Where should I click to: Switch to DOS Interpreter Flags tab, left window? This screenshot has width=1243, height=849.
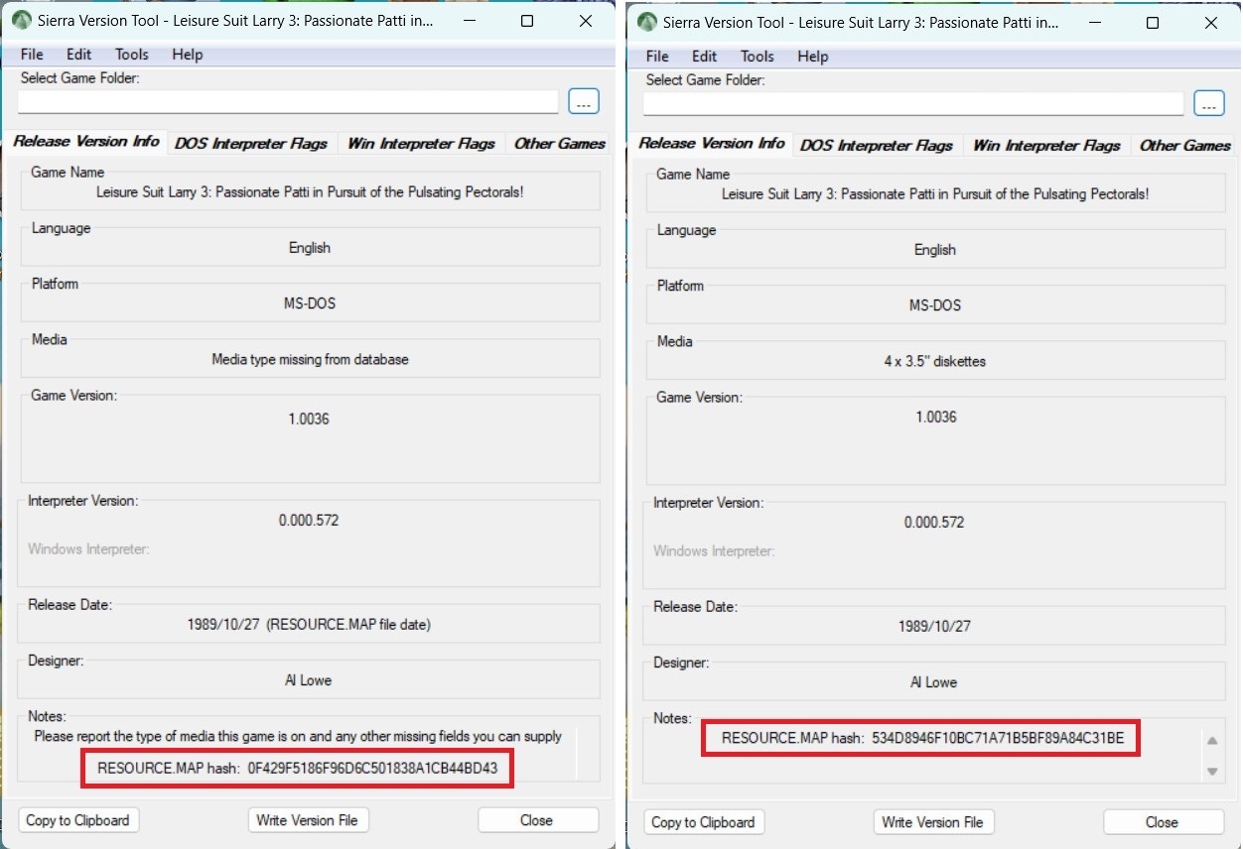tap(251, 144)
